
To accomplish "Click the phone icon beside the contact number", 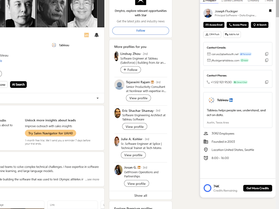I will [x=208, y=82].
